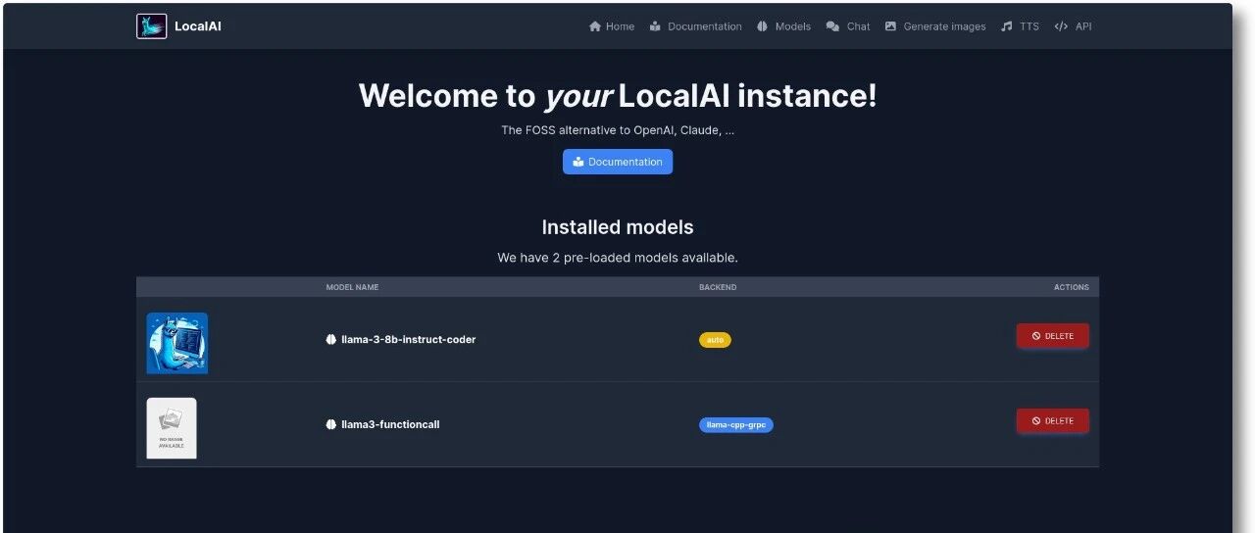Click the LocalAI brand name text
The width and height of the screenshot is (1255, 533).
[x=198, y=26]
